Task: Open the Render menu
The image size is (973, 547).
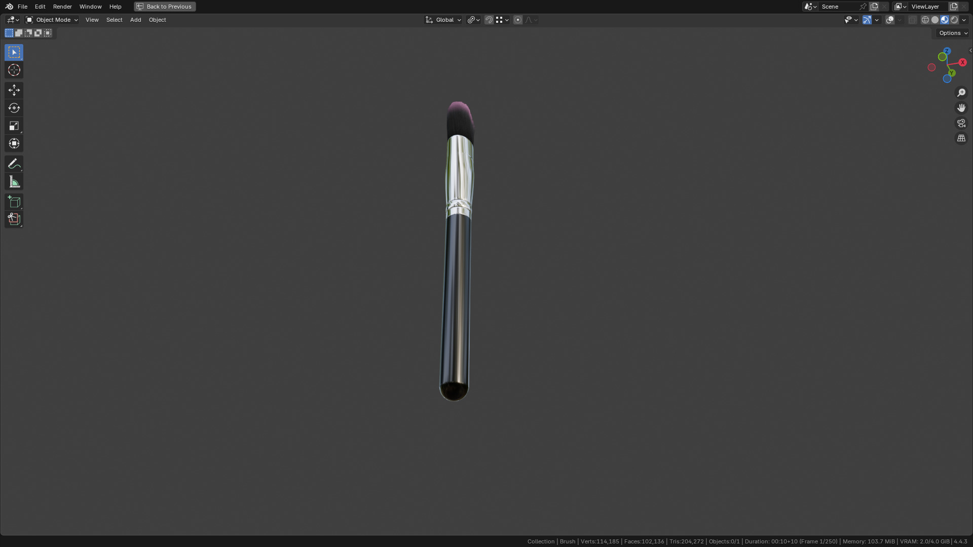Action: pos(62,7)
